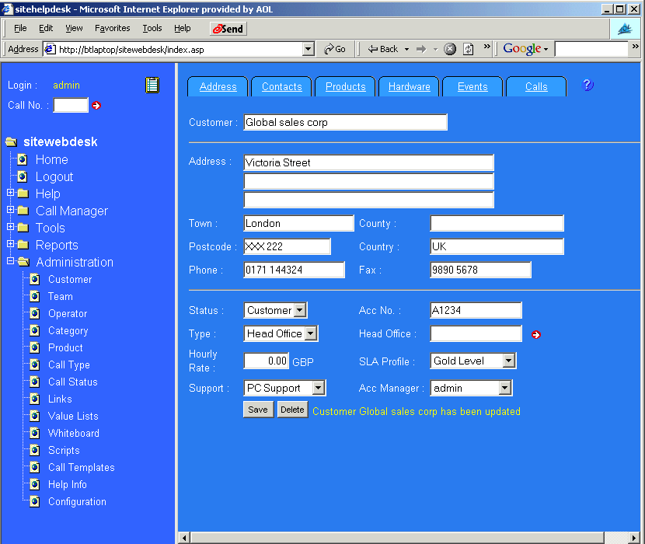
Task: Open the help question mark icon
Action: (x=587, y=85)
